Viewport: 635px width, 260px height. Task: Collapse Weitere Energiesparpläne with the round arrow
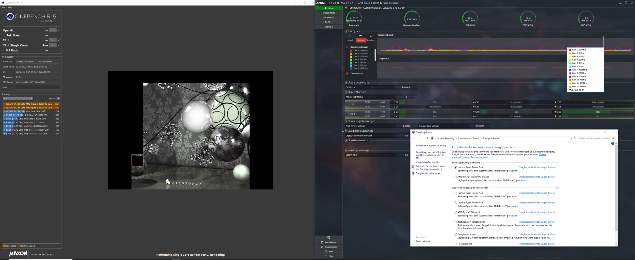coord(557,188)
